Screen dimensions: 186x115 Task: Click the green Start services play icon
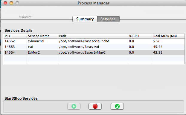[x=74, y=106]
